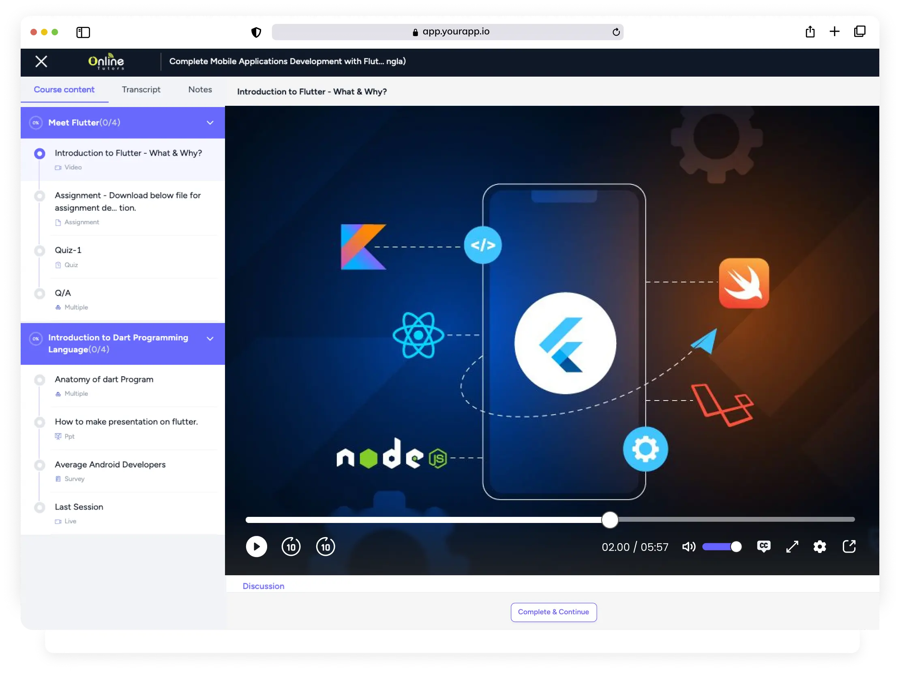This screenshot has height=677, width=900.
Task: Skip forward 10 seconds
Action: tap(326, 546)
